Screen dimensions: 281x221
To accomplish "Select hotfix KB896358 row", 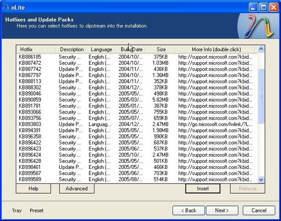I will [137, 137].
